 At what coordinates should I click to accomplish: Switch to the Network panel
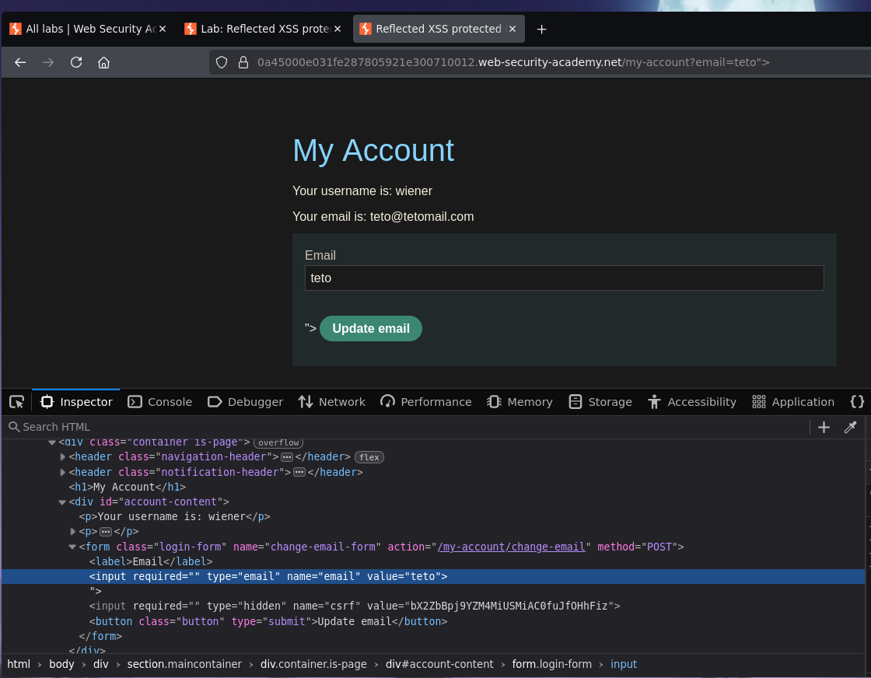point(331,401)
